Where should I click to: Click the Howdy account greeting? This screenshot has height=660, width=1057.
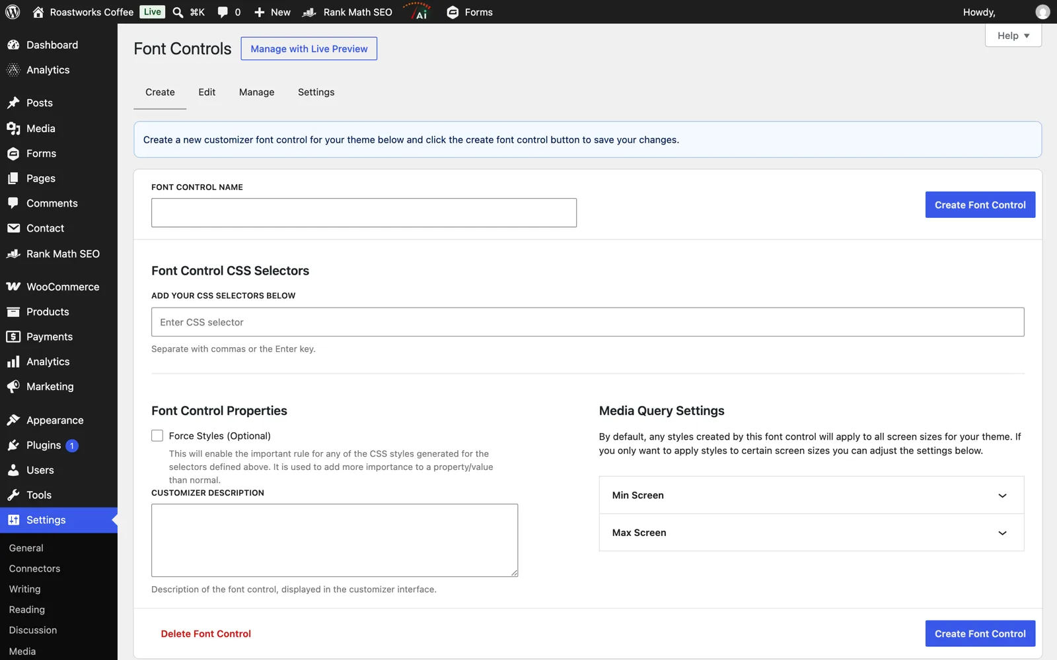pos(979,12)
